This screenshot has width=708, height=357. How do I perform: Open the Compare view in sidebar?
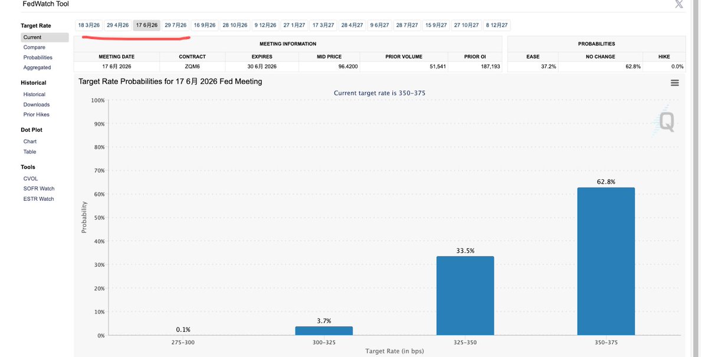(x=34, y=47)
